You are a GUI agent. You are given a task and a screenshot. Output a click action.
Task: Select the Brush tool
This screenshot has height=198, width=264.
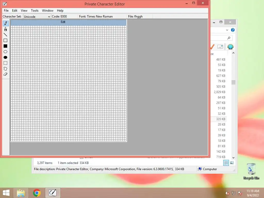6,29
